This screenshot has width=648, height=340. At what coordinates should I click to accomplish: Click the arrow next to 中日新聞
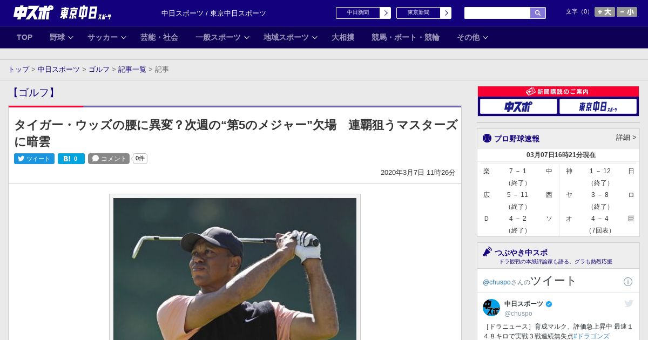(386, 13)
